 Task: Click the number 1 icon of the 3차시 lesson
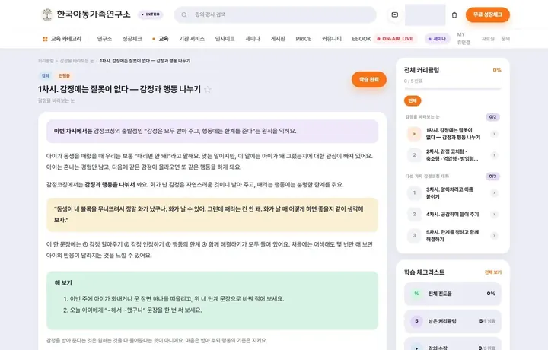pyautogui.click(x=414, y=192)
